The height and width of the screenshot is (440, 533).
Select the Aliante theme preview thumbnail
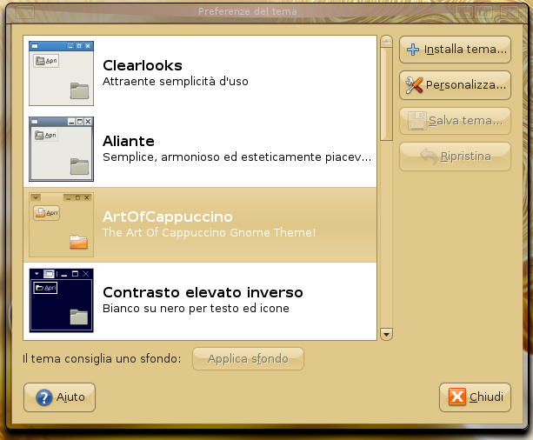pos(61,149)
